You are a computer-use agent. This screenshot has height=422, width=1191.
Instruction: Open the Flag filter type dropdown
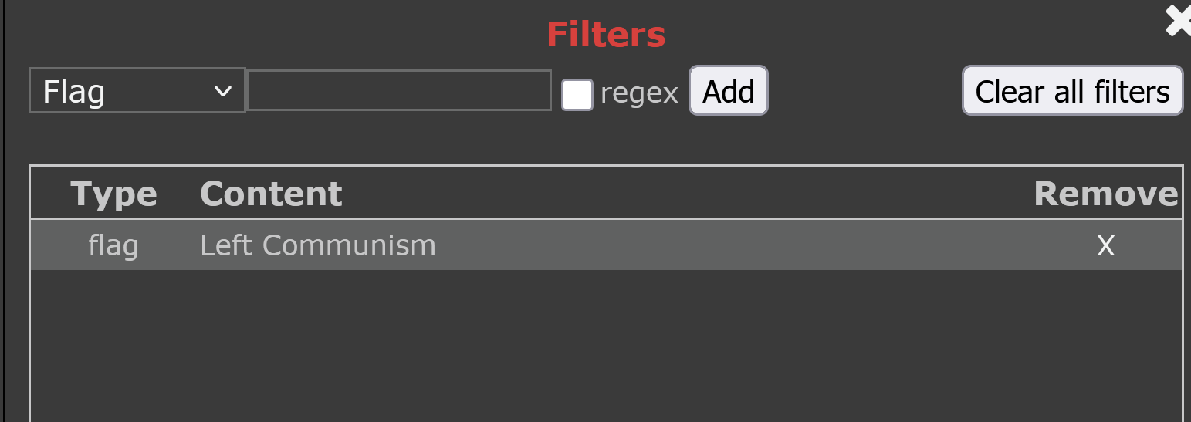click(x=137, y=91)
